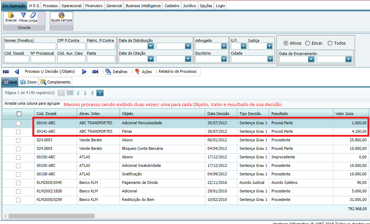The image size is (370, 224).
Task: Open first Data de Distribuição date dropdown
Action: 151,46
